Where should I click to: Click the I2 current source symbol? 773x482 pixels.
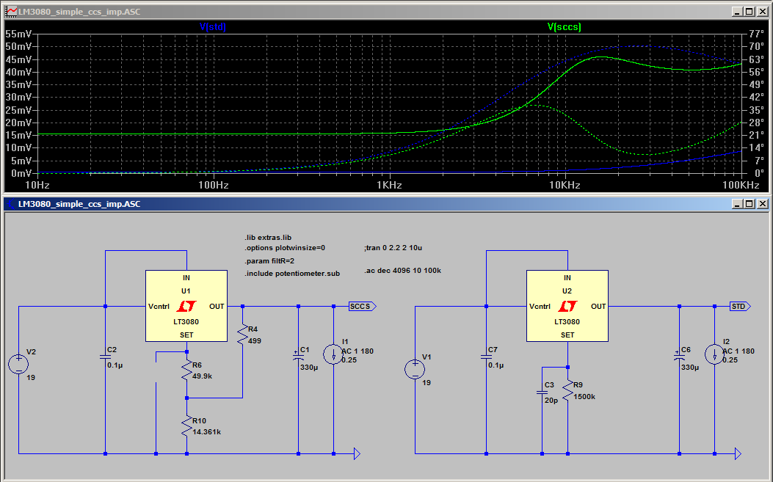coord(714,354)
